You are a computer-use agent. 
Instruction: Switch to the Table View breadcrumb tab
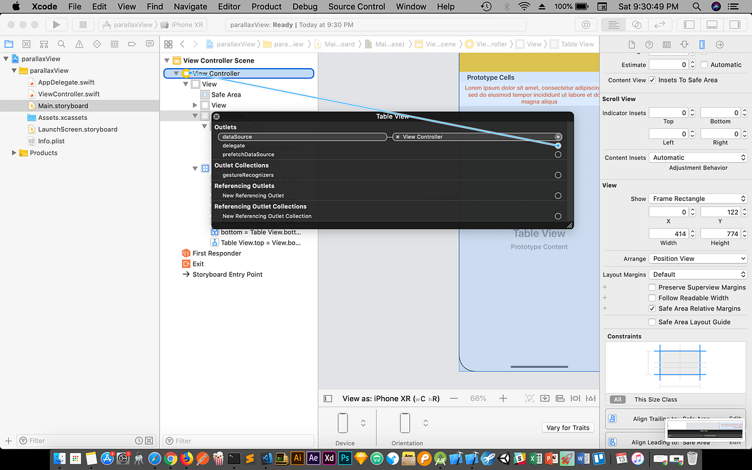(572, 44)
